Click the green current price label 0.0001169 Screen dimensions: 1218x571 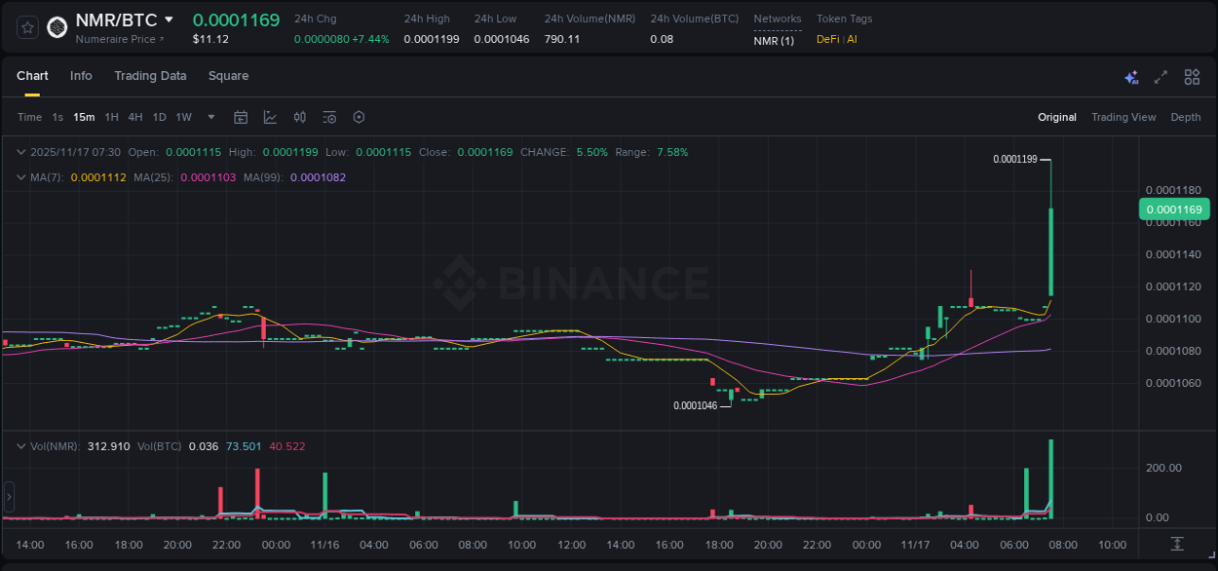[x=1173, y=209]
